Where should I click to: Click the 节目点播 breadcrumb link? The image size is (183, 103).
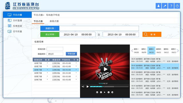(38, 15)
